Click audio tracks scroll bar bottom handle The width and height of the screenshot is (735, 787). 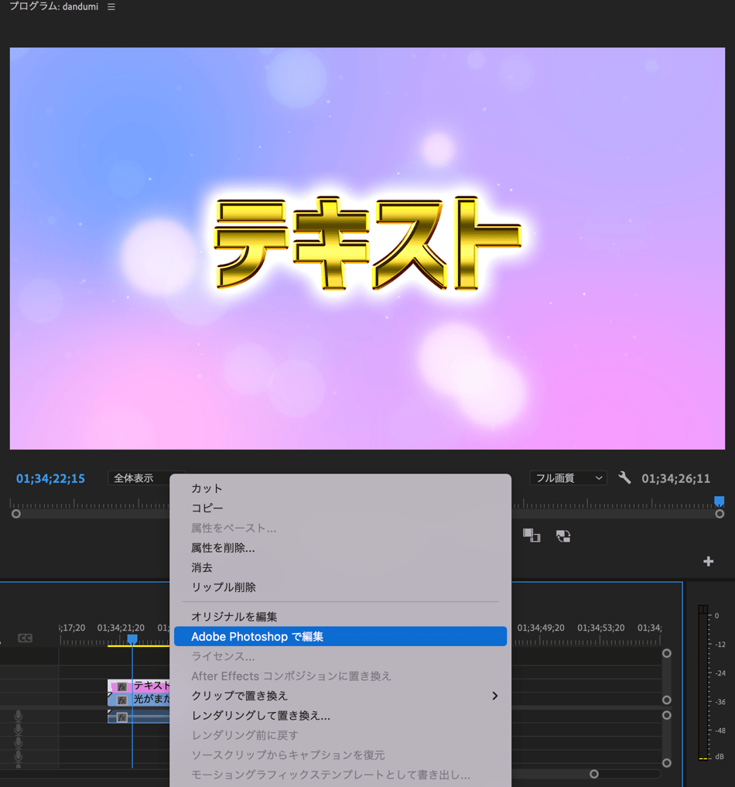(x=667, y=763)
